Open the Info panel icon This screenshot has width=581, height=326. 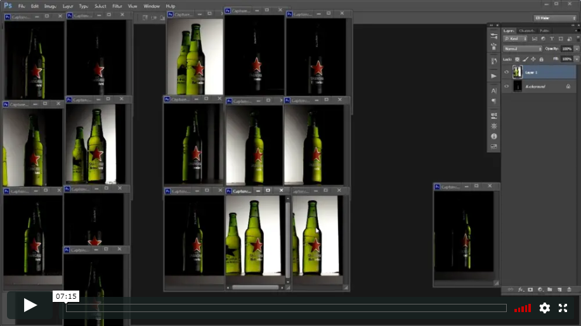pos(494,136)
